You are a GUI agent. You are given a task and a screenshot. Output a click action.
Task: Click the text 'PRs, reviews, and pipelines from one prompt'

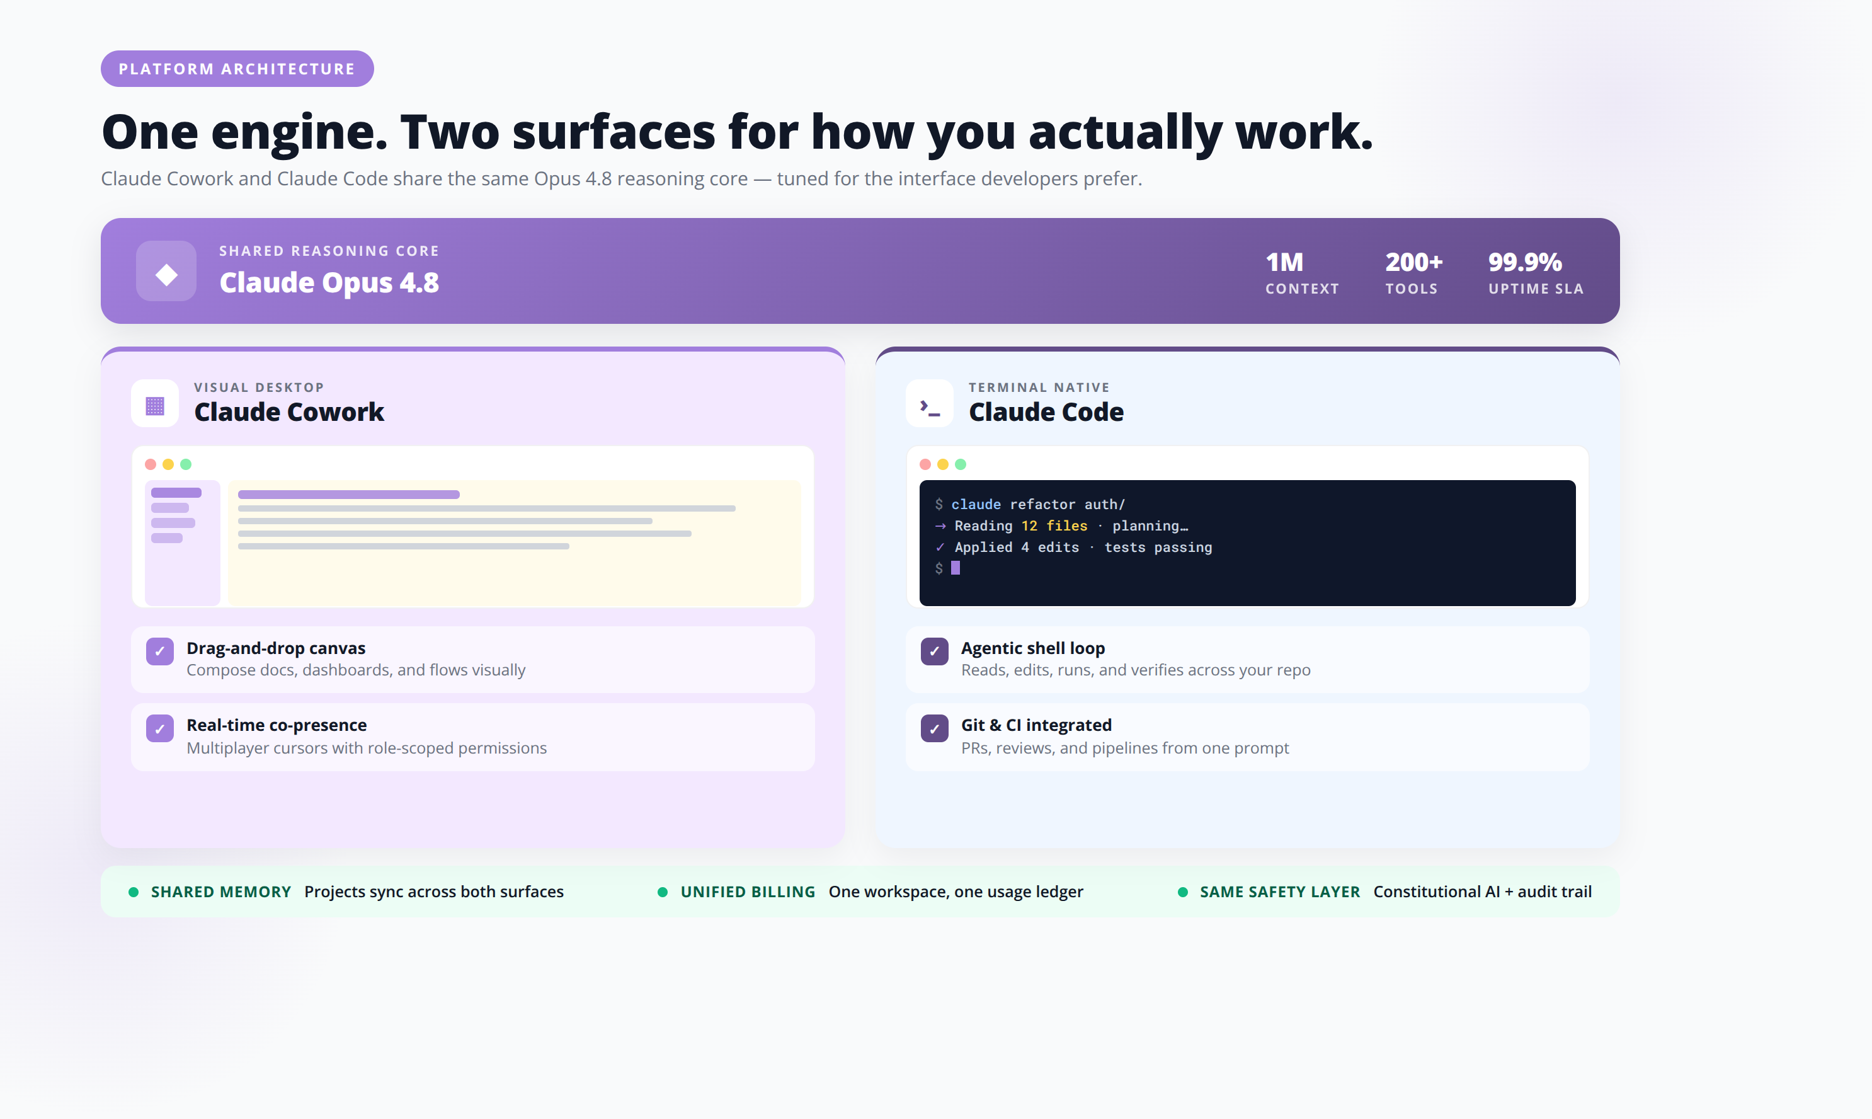pyautogui.click(x=1125, y=748)
